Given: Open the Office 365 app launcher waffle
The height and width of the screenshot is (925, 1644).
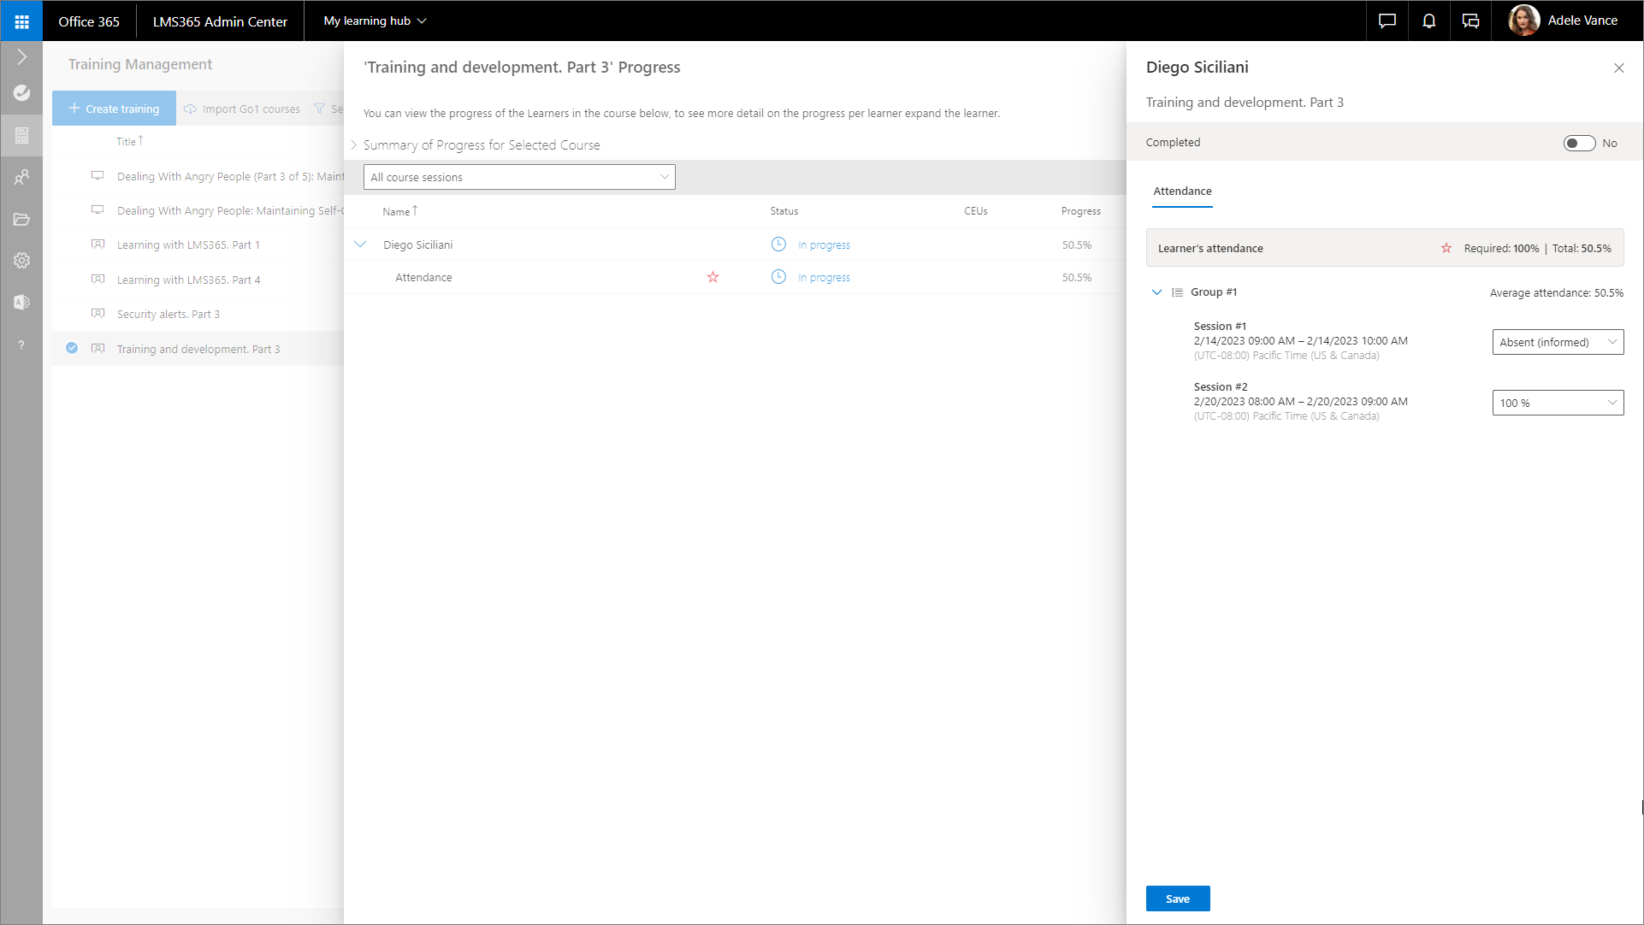Looking at the screenshot, I should tap(21, 21).
